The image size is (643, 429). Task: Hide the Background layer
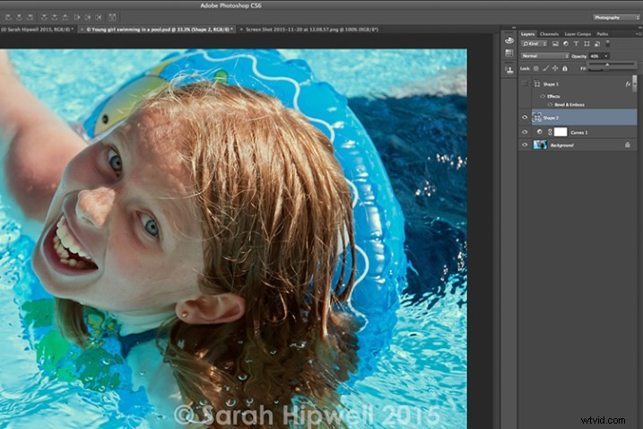coord(525,144)
